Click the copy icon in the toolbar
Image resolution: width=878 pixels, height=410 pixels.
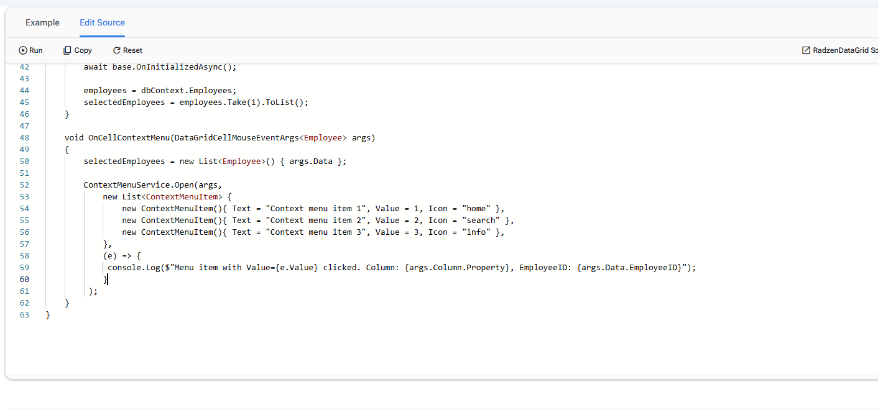pyautogui.click(x=67, y=50)
